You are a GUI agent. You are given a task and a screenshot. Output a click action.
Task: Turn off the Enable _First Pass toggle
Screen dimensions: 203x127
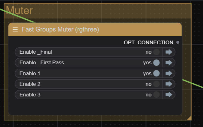point(157,63)
